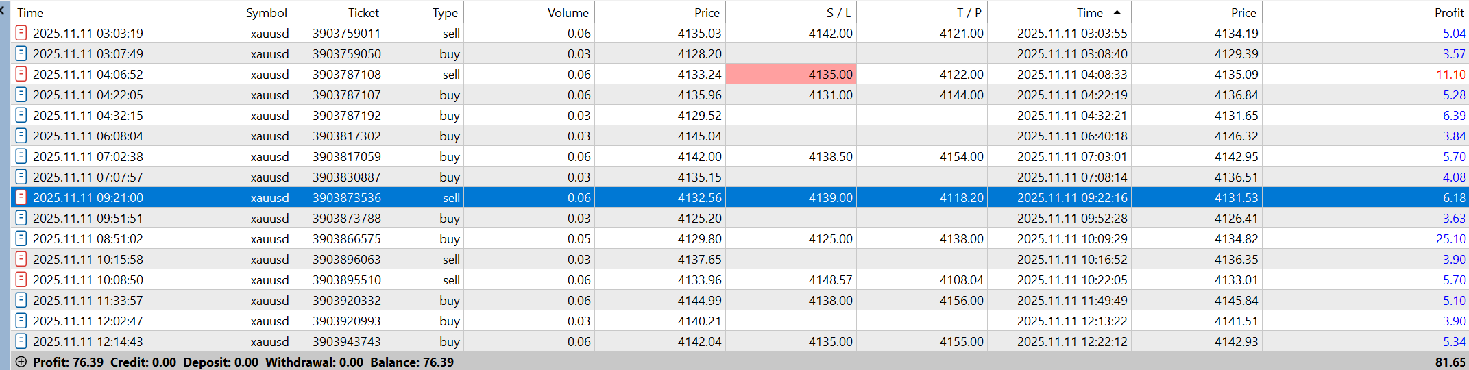Screen dimensions: 1469x370
Task: Toggle the sort arrow on the closing Time header
Action: pyautogui.click(x=1117, y=12)
